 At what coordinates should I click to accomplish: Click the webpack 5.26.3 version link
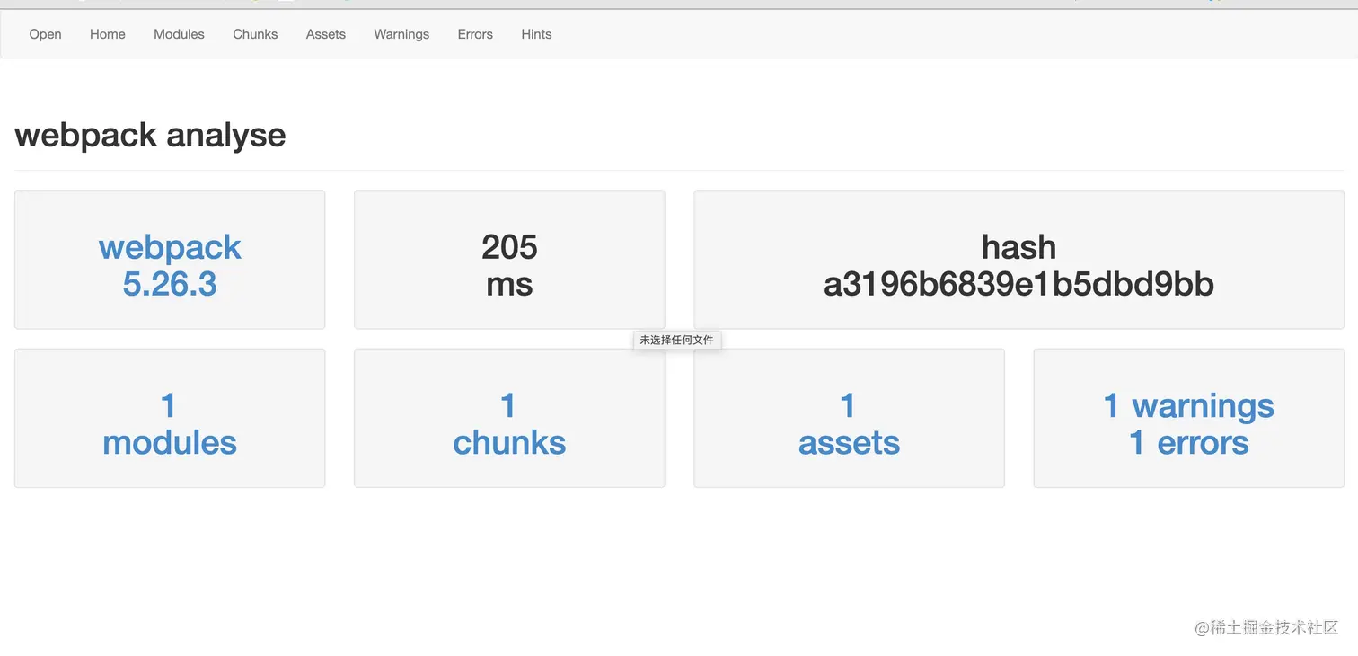[x=170, y=265]
